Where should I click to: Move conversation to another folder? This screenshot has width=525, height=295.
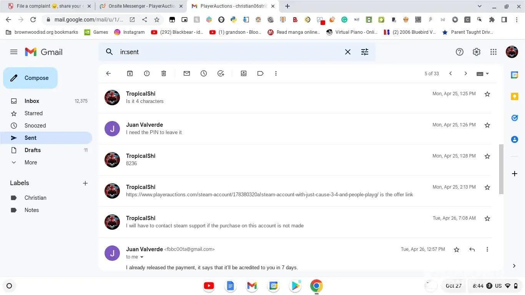244,73
